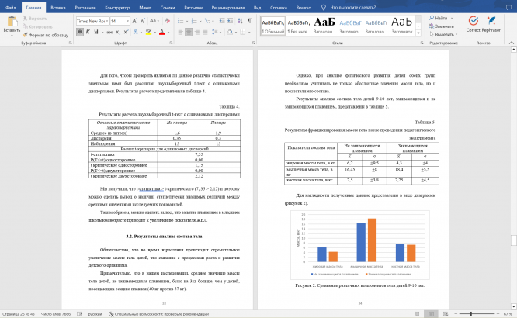Apply strikethrough abc formatting
The height and width of the screenshot is (318, 517).
[109, 32]
